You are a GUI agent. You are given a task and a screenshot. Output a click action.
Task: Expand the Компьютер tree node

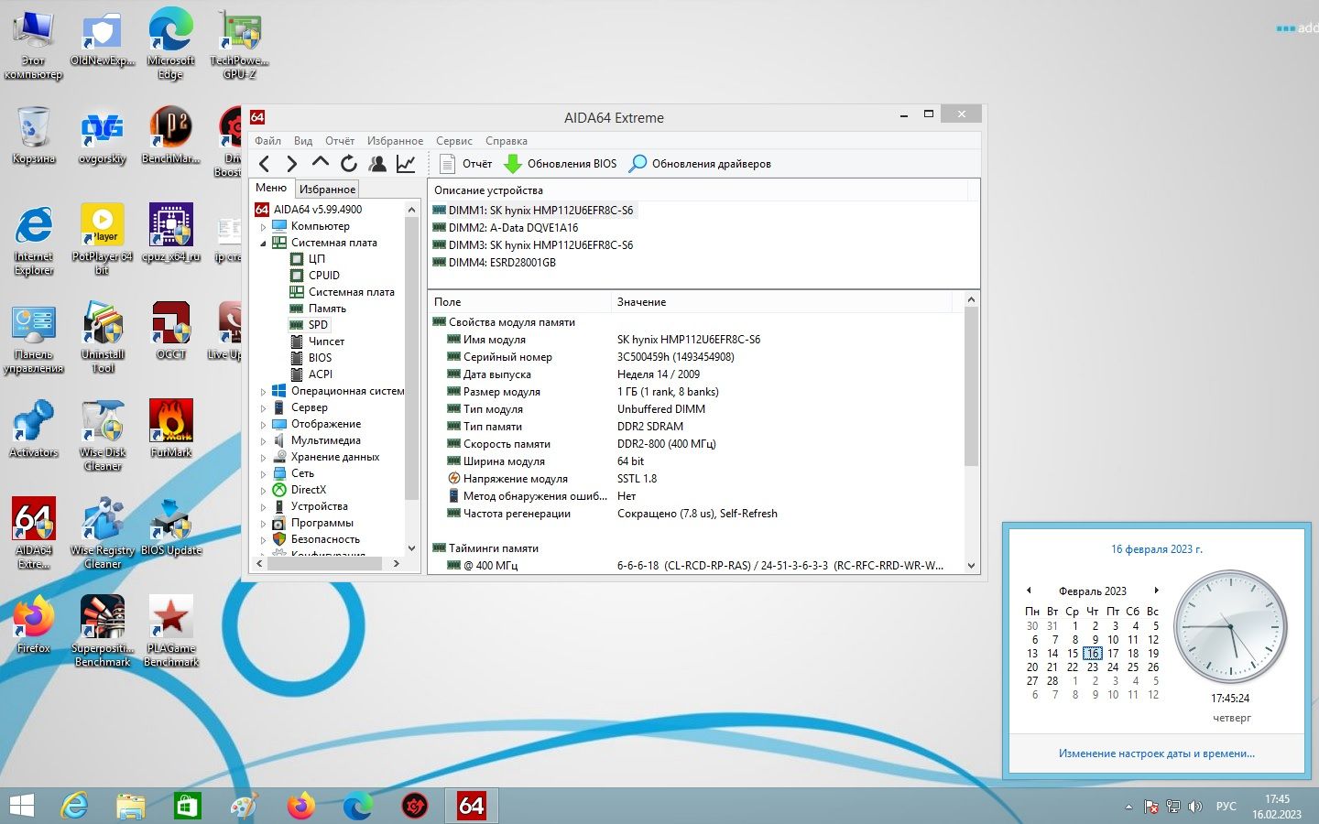(263, 226)
